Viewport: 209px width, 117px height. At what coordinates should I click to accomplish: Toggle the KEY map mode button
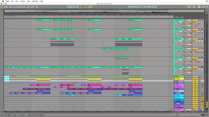click(192, 7)
